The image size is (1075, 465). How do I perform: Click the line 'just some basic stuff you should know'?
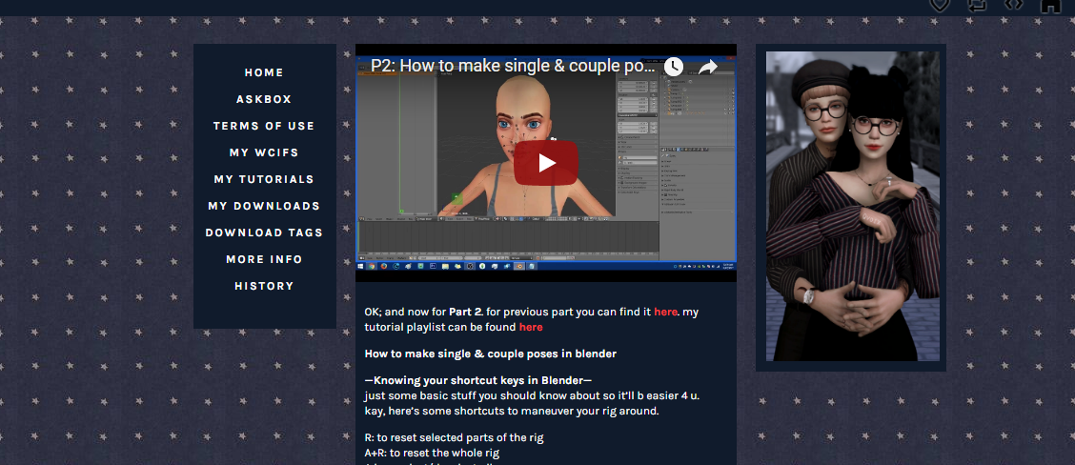click(x=532, y=396)
